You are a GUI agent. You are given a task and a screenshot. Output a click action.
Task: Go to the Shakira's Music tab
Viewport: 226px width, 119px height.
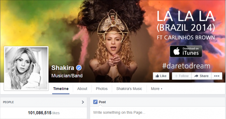coord(129,89)
